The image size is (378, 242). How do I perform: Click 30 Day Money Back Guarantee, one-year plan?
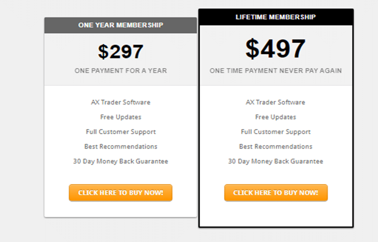click(121, 161)
